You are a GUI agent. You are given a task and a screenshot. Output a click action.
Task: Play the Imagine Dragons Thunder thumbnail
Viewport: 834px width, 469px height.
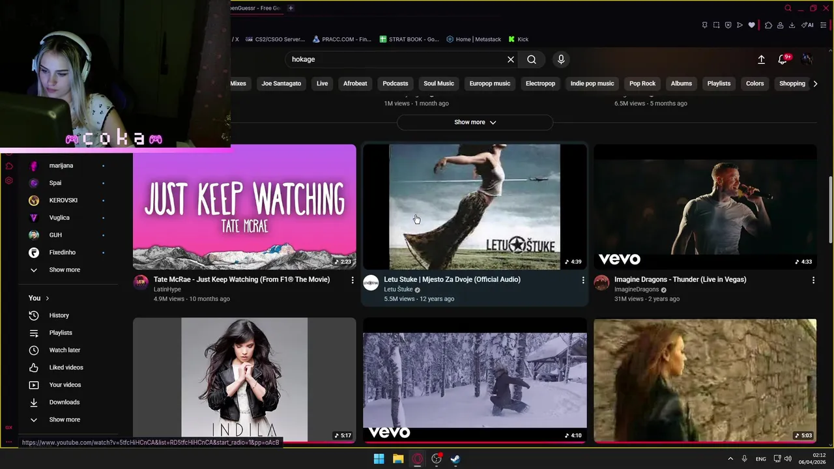click(705, 206)
